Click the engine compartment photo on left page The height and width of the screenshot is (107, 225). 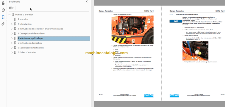[x=132, y=30]
